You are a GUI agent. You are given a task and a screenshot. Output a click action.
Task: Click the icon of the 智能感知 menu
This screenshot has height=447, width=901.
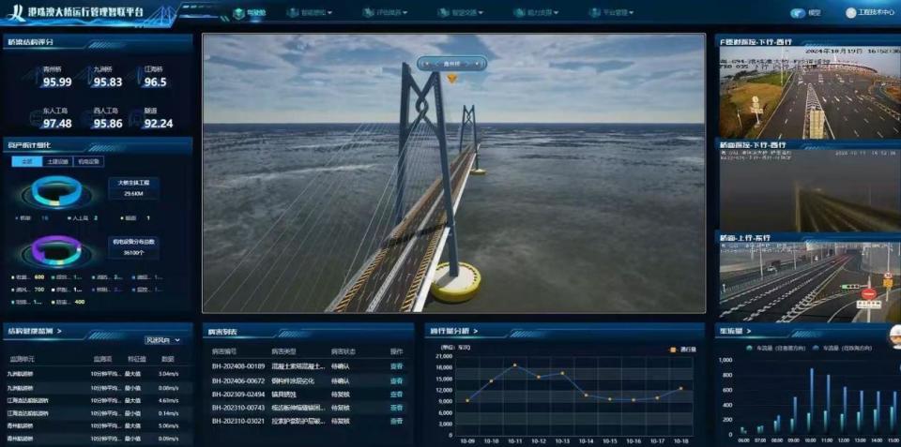tap(293, 12)
